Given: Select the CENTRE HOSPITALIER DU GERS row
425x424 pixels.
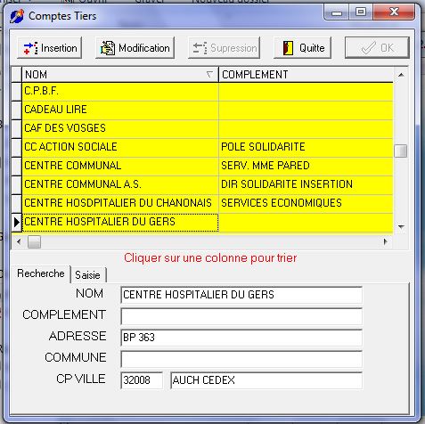Looking at the screenshot, I should [208, 222].
